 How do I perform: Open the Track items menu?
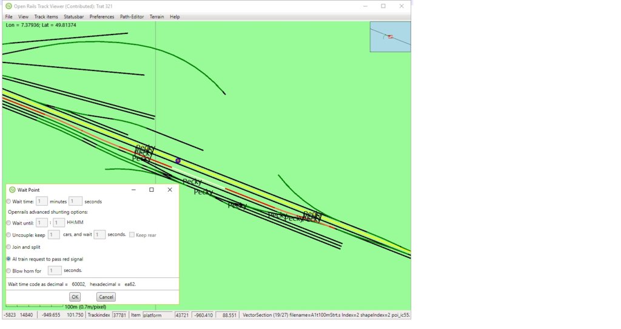[x=46, y=16]
